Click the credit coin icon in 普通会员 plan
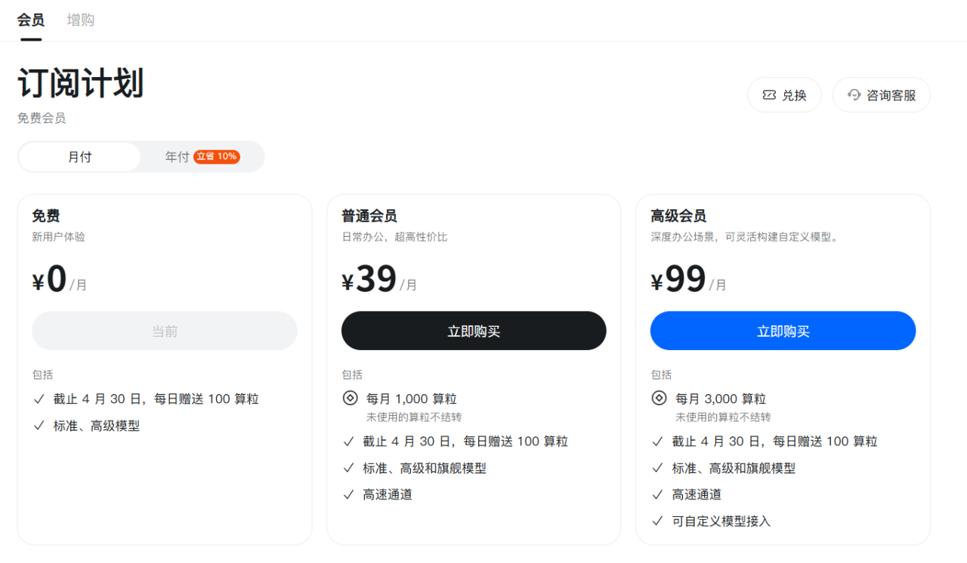The width and height of the screenshot is (967, 563). [350, 398]
